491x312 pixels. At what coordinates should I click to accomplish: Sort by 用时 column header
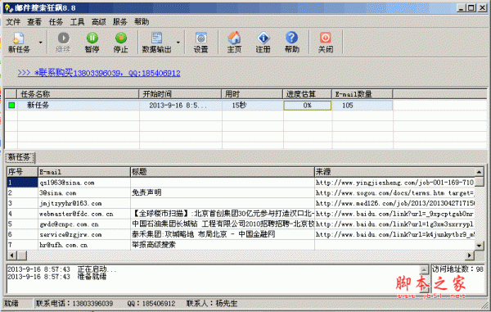(252, 94)
